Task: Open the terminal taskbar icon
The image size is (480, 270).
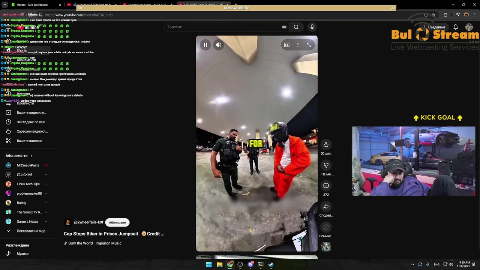Action: pos(261,264)
